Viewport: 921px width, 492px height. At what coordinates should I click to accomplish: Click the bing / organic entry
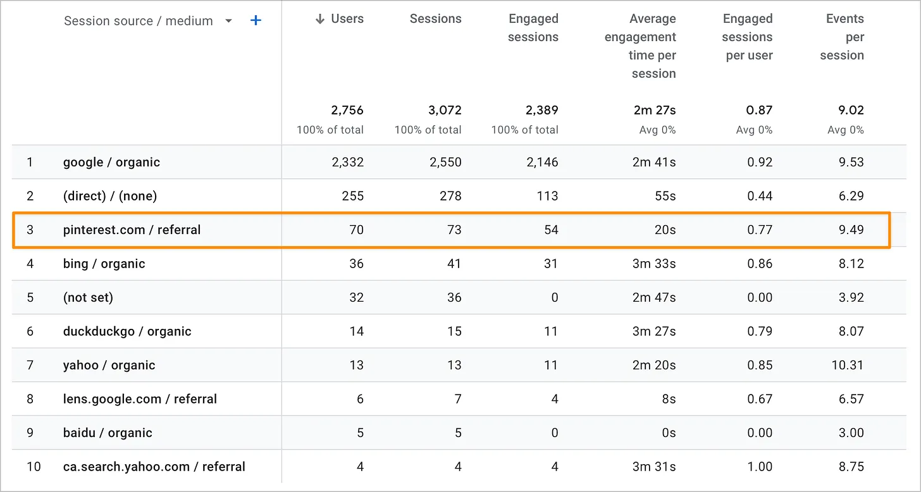tap(104, 264)
